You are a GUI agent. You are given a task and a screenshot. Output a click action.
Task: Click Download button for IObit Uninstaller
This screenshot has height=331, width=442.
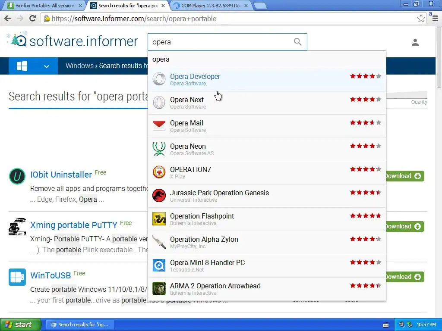pos(405,176)
